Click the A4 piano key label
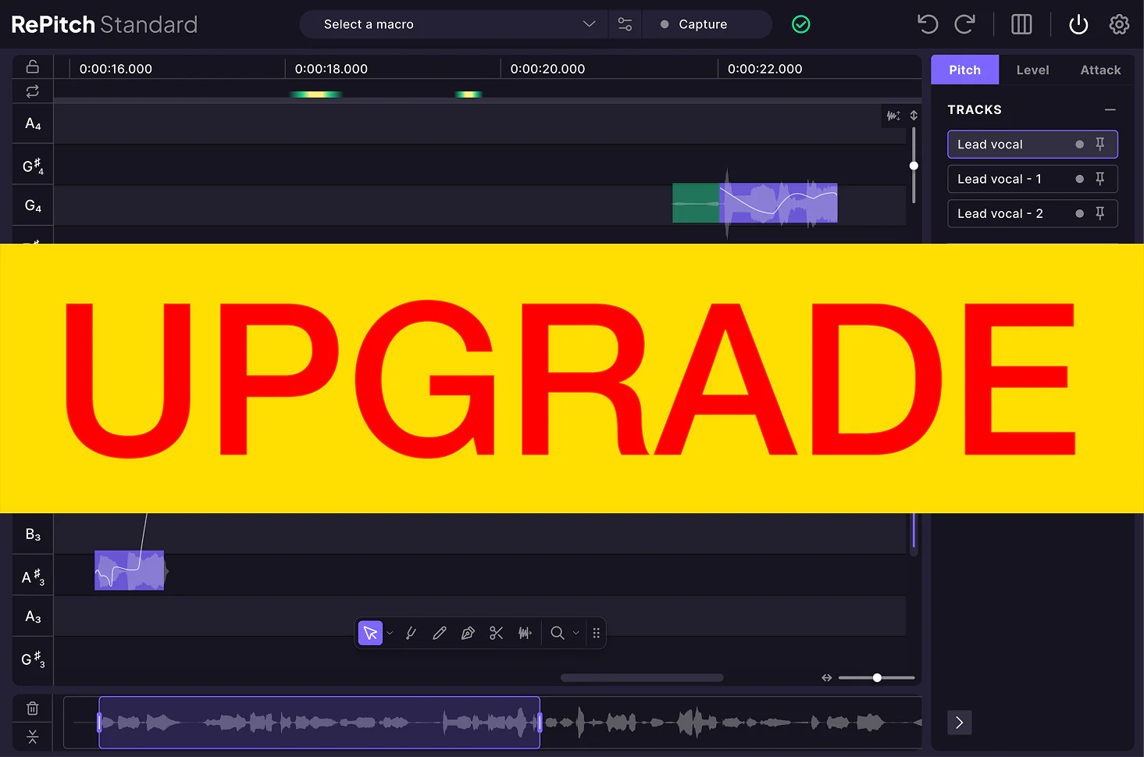Image resolution: width=1144 pixels, height=757 pixels. pos(33,123)
